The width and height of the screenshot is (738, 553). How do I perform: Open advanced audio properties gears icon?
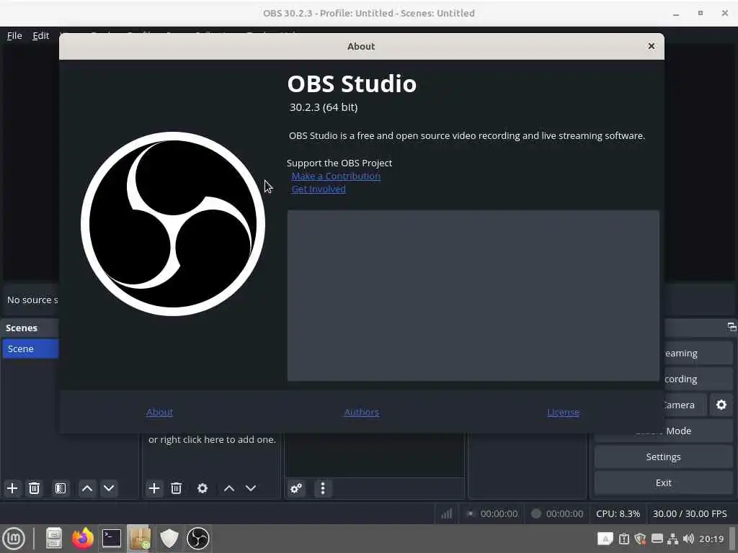coord(296,489)
